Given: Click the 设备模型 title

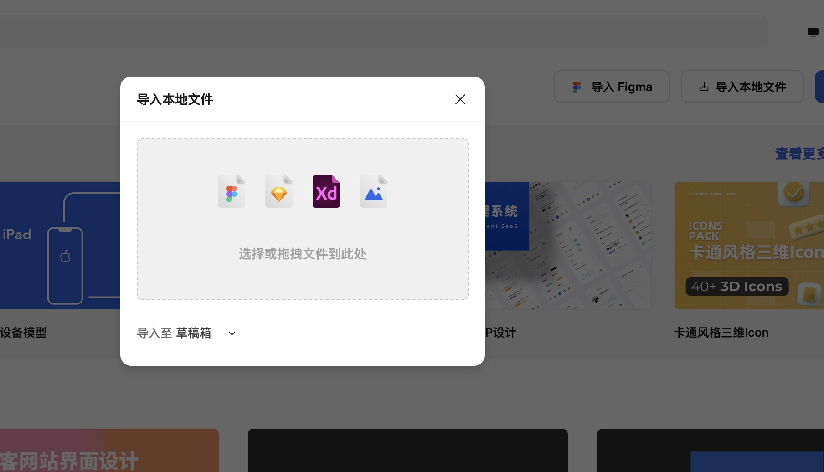Looking at the screenshot, I should click(23, 333).
